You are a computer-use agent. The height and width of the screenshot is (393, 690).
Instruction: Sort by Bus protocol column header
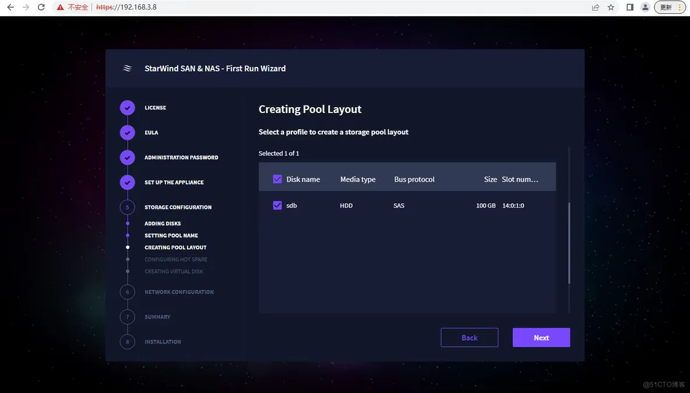[414, 179]
